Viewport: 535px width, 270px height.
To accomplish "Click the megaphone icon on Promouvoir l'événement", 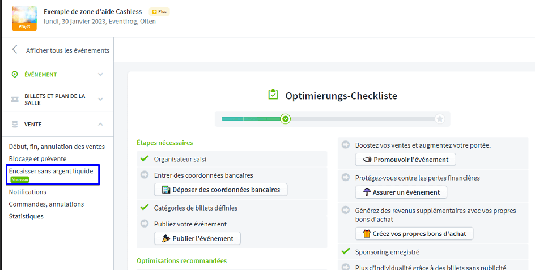I will point(367,160).
